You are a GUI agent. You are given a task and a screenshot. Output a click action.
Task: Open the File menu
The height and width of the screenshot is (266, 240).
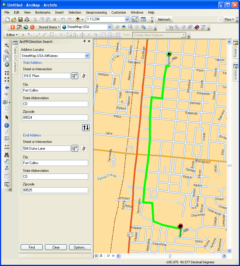pos(7,12)
